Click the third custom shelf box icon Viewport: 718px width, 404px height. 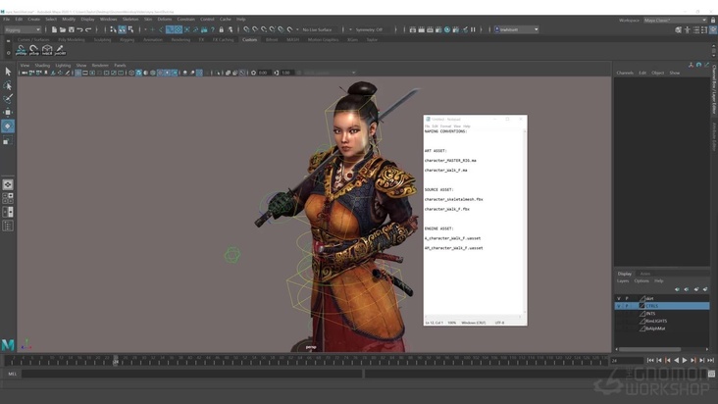pyautogui.click(x=47, y=50)
